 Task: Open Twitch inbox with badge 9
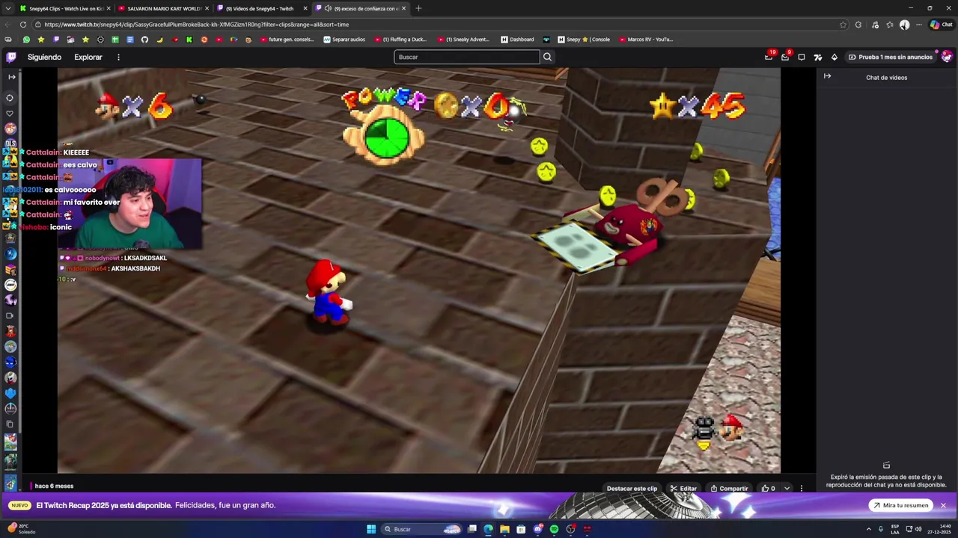click(785, 57)
